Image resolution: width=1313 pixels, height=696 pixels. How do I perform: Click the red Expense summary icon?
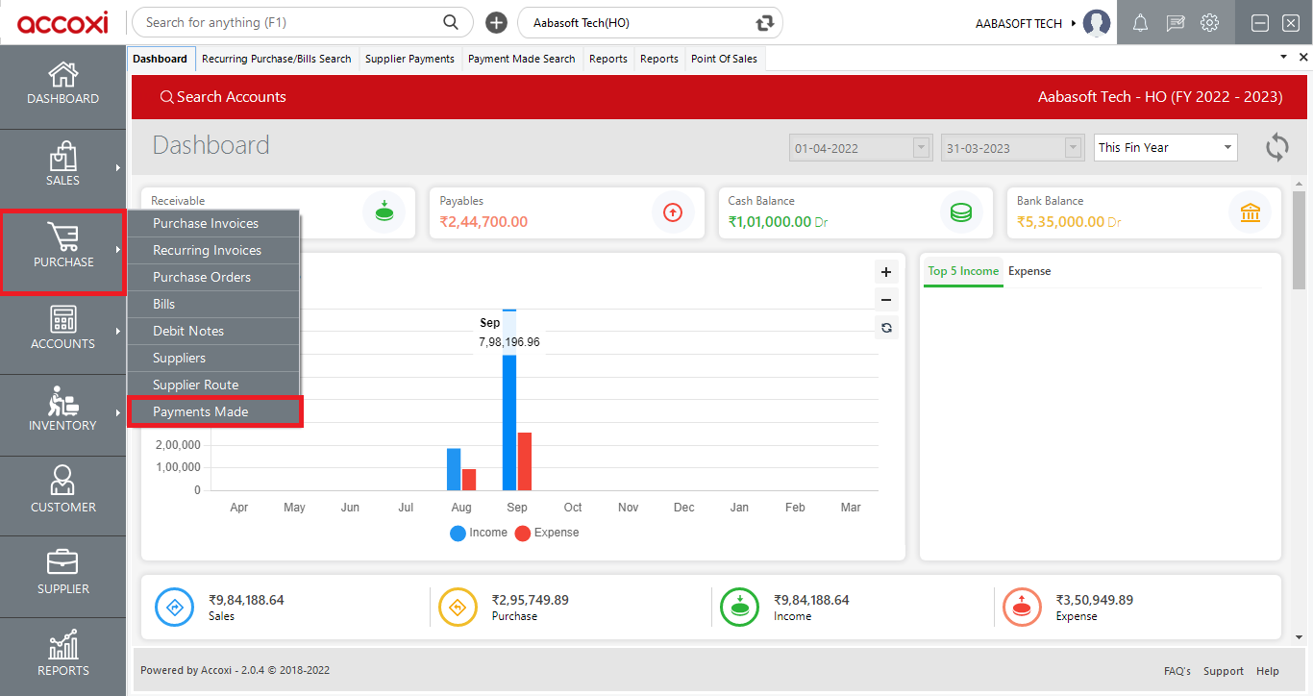point(1022,607)
